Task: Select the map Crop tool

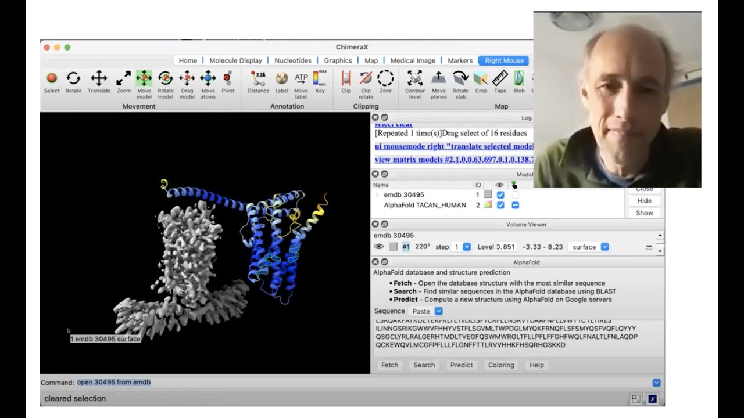Action: (x=481, y=82)
